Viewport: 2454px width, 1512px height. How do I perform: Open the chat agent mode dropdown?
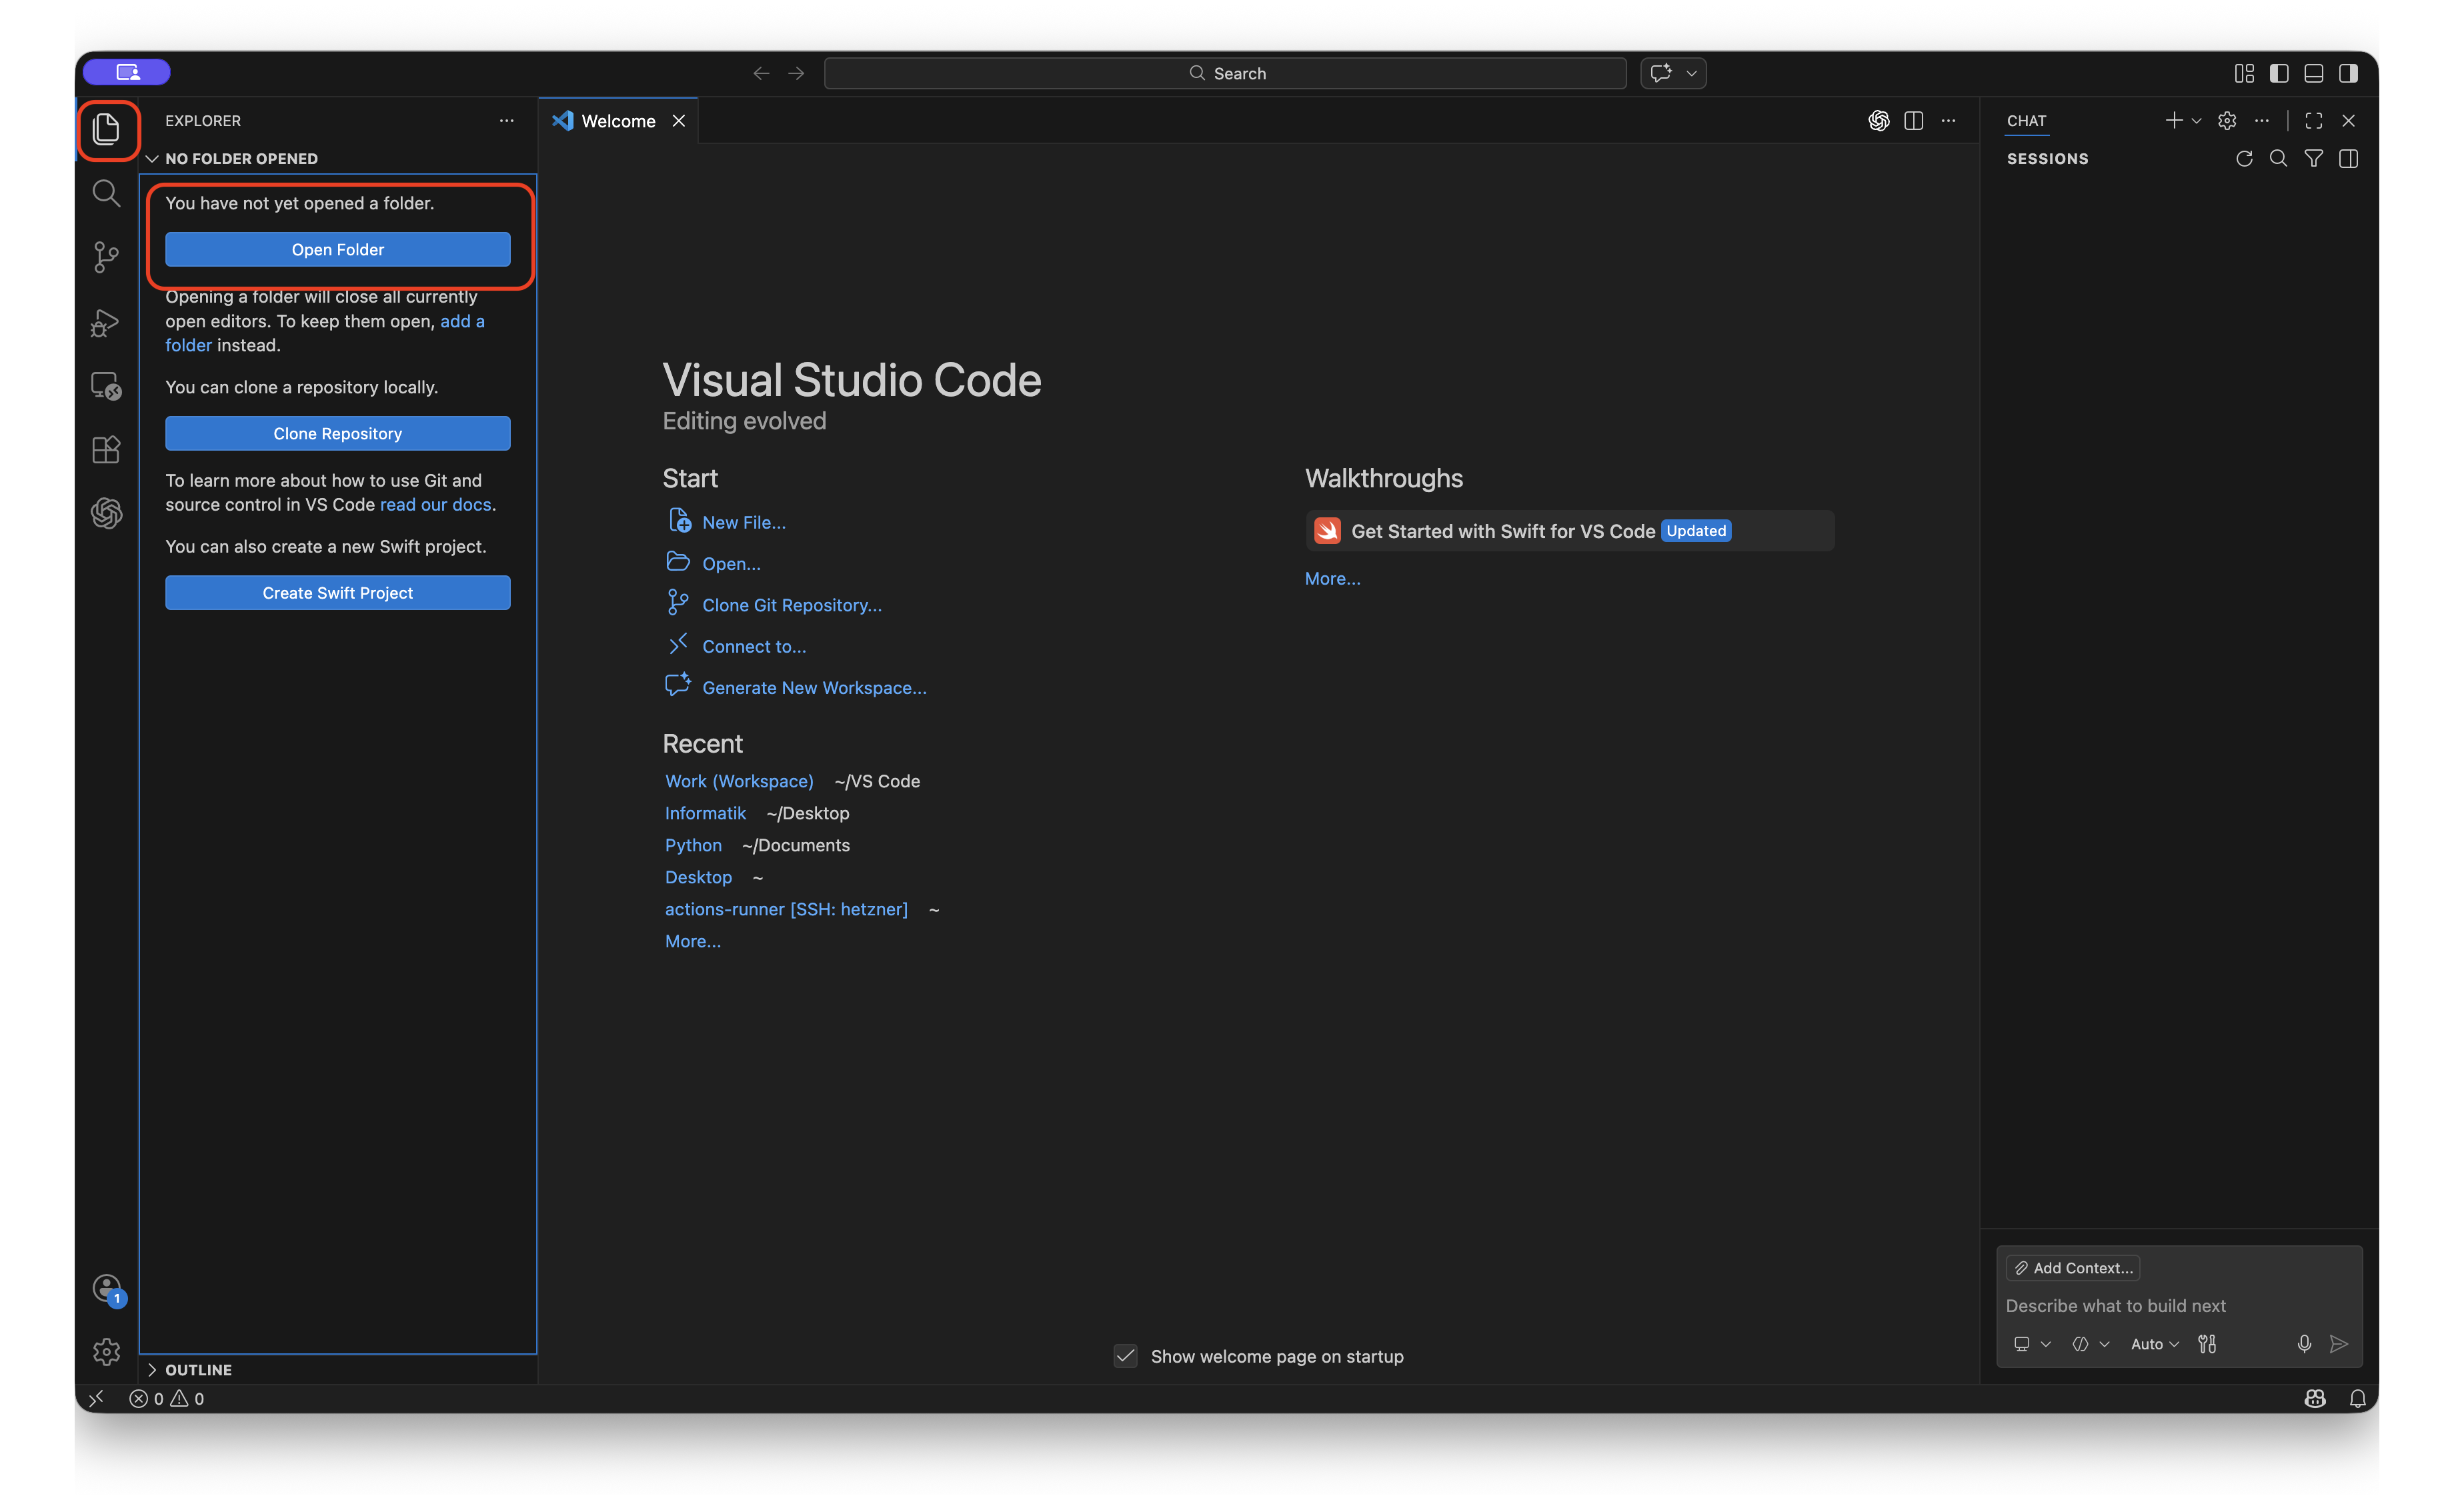2091,1344
